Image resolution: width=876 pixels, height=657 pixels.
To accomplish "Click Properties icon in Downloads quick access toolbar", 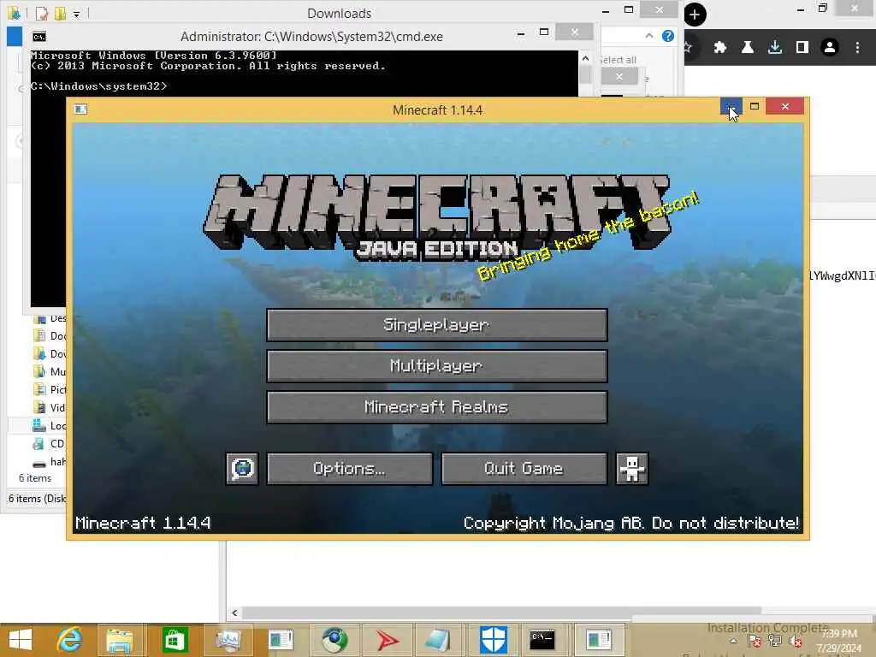I will point(42,14).
